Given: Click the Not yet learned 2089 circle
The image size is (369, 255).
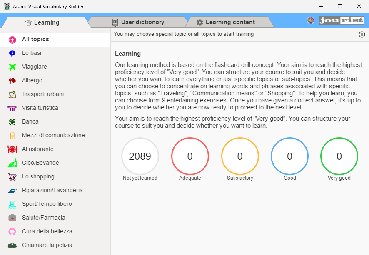Looking at the screenshot, I should tap(140, 156).
